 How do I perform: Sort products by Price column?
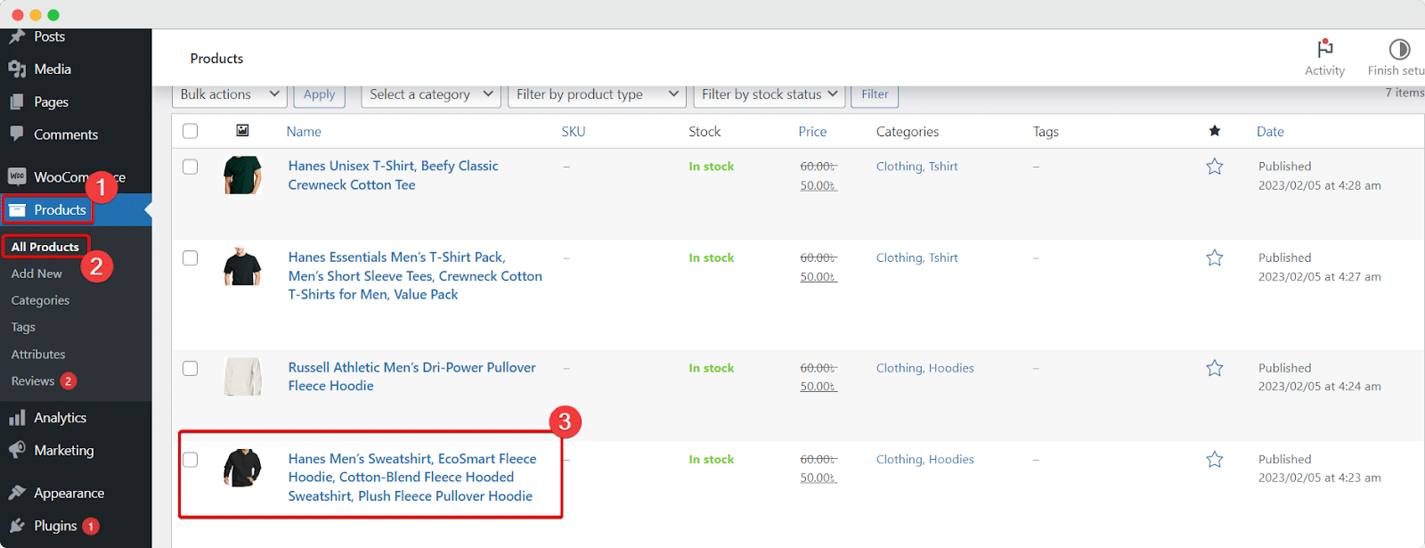(x=812, y=131)
